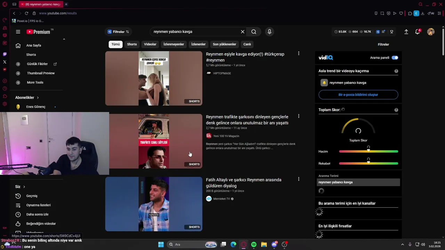Expand the Siz section
445x250 pixels.
[20, 186]
